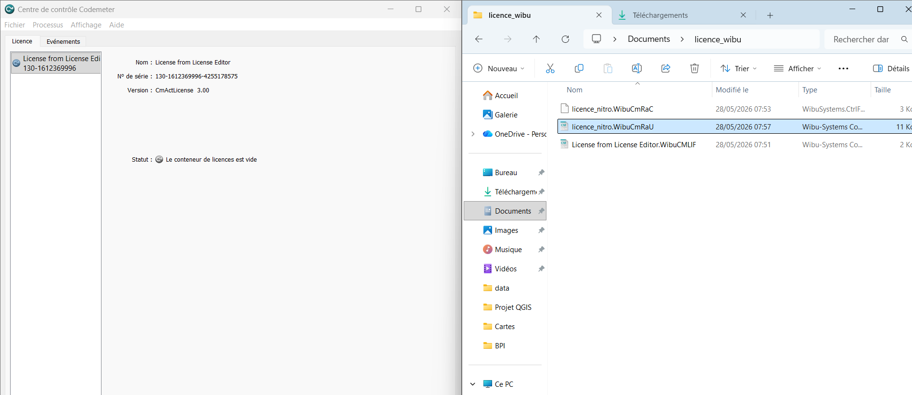Click the CodeMeter container icon in license list

pos(16,63)
